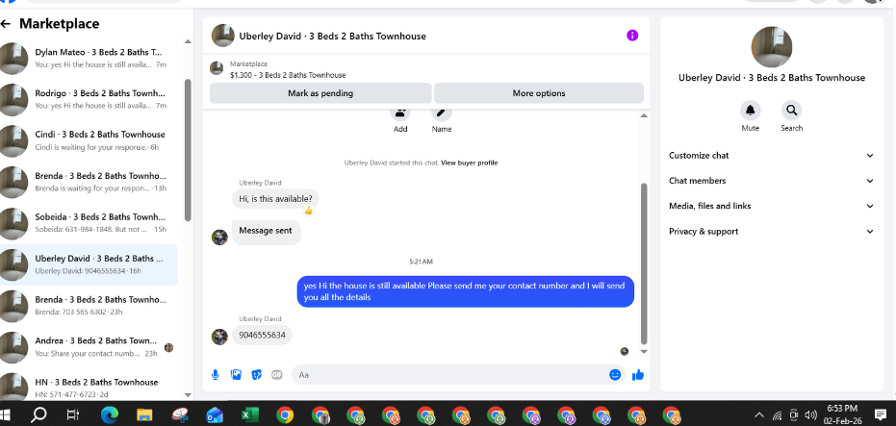
Task: Attach a file using the photo icon
Action: tap(236, 375)
